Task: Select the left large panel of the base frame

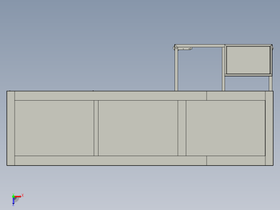Action: click(x=54, y=128)
